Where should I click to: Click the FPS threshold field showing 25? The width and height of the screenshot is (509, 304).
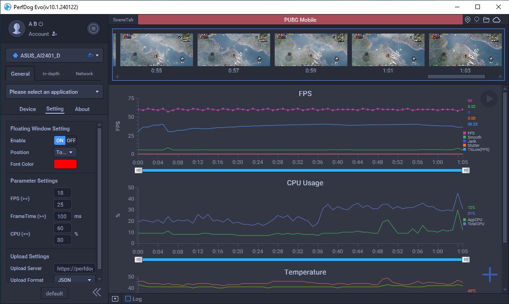pyautogui.click(x=62, y=205)
